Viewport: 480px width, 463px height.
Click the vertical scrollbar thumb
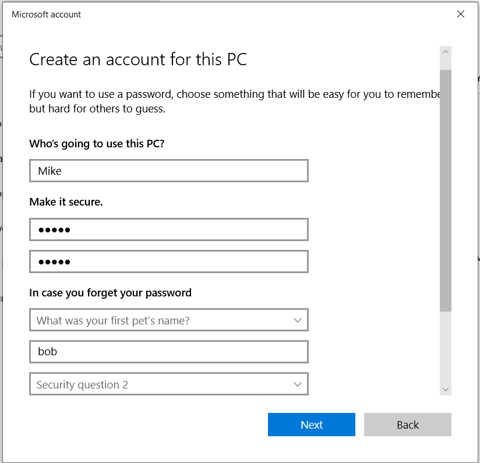tap(446, 189)
